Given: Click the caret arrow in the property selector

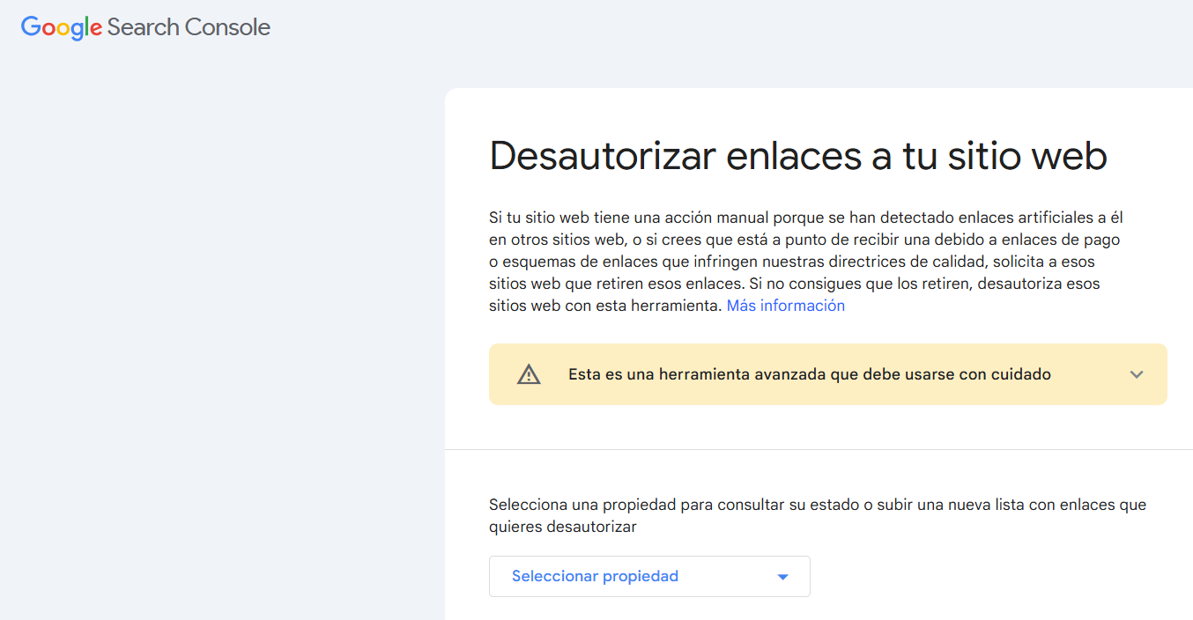Looking at the screenshot, I should click(782, 577).
